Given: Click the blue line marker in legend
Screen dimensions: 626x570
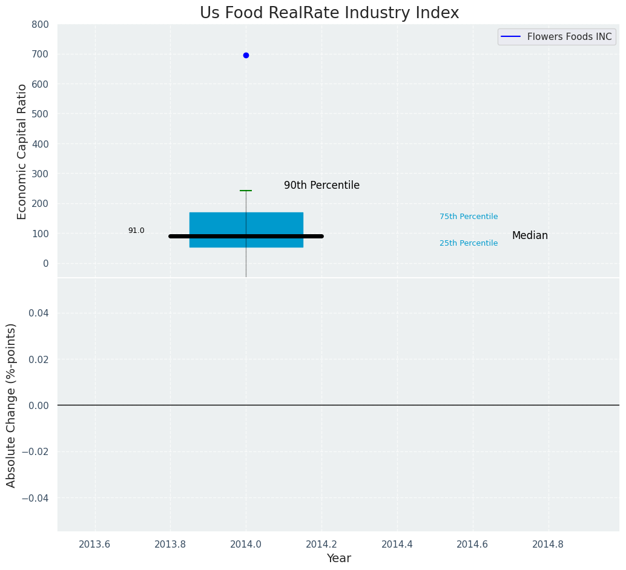Looking at the screenshot, I should [x=510, y=37].
